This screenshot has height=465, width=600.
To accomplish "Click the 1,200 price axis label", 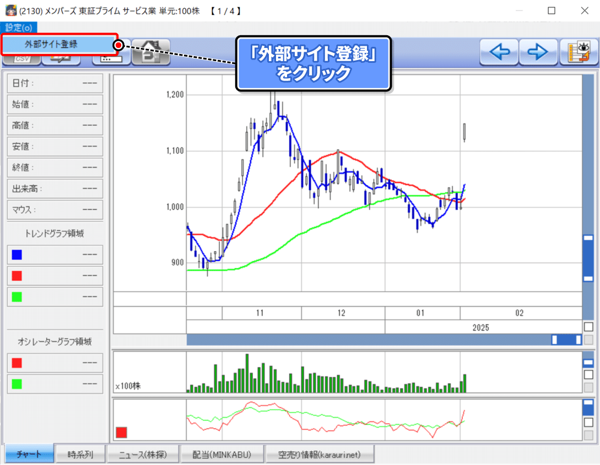I will point(175,95).
